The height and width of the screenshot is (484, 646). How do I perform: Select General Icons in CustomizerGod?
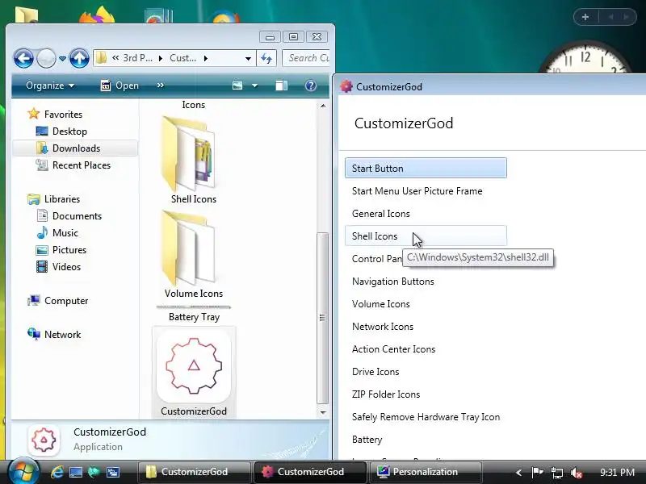point(426,214)
